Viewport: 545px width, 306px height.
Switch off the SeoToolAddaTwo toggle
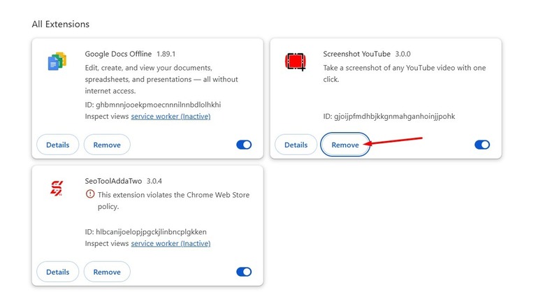(x=244, y=272)
